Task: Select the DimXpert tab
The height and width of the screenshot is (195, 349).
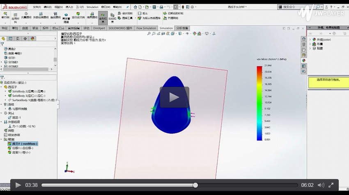Action: pos(99,28)
